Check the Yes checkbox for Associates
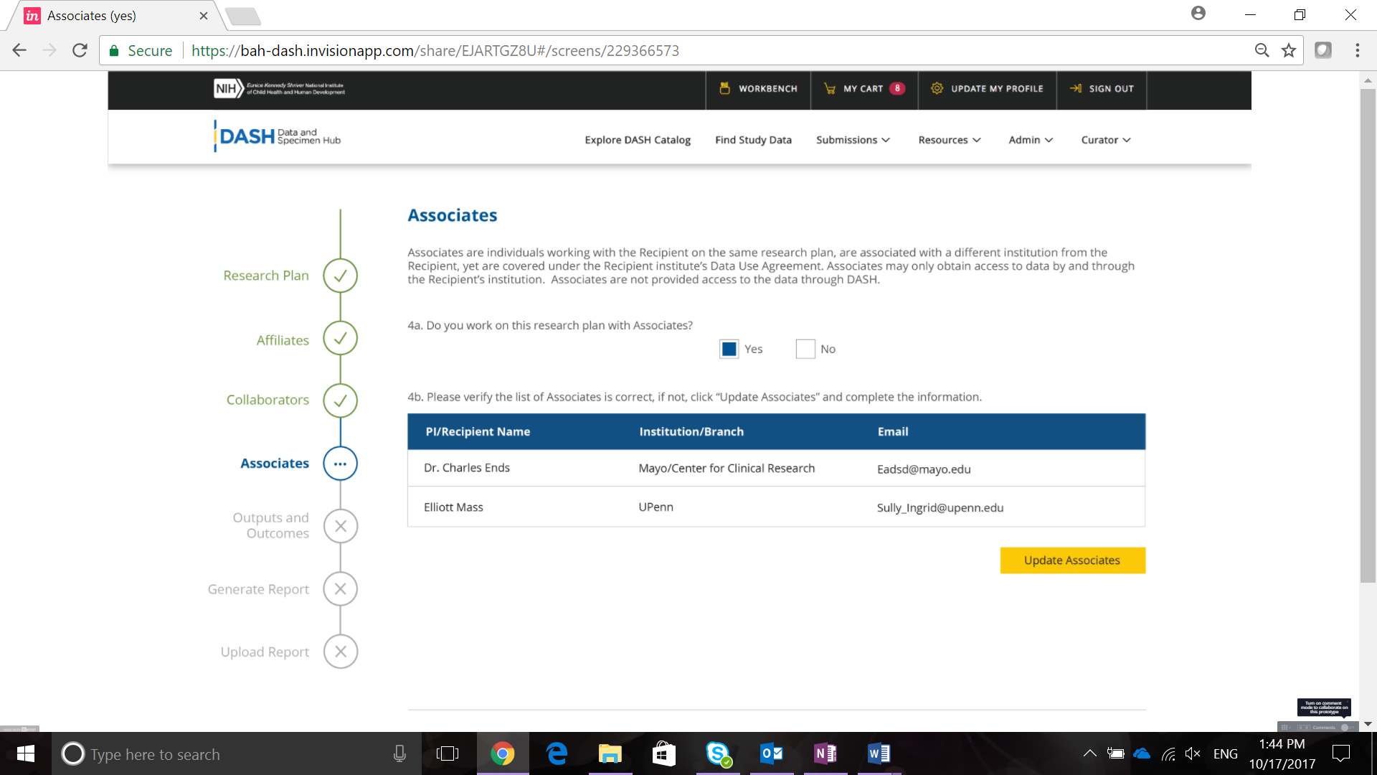Viewport: 1377px width, 775px height. point(729,349)
